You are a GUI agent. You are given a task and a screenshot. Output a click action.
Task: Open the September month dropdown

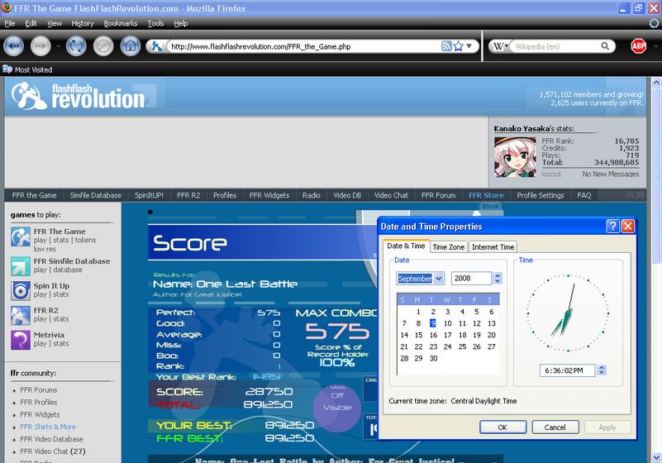click(x=439, y=278)
